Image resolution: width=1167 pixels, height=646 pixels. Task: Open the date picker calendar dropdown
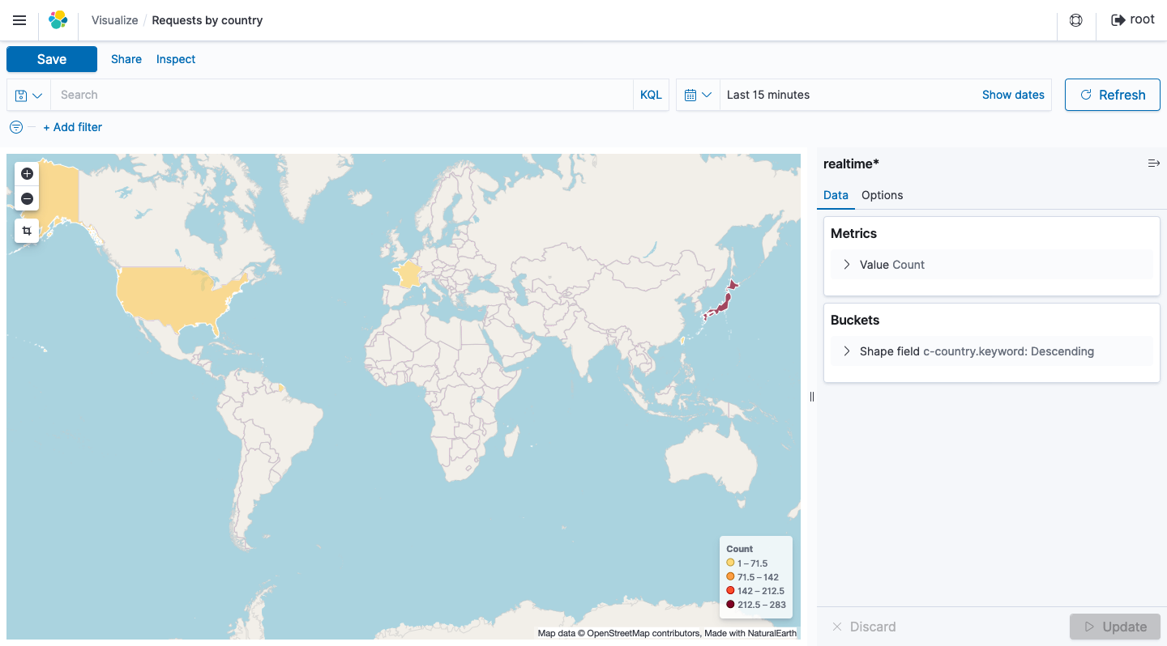pos(698,95)
